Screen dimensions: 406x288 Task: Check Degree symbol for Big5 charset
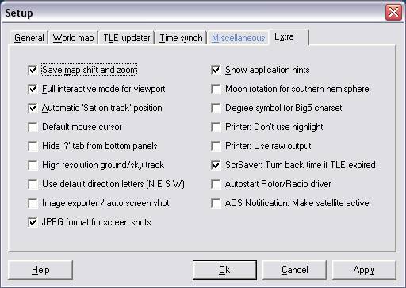tap(216, 108)
